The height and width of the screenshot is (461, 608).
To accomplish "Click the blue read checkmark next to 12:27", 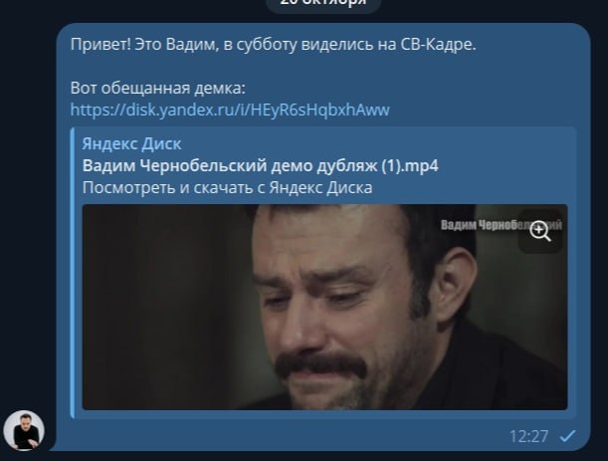I will [567, 436].
